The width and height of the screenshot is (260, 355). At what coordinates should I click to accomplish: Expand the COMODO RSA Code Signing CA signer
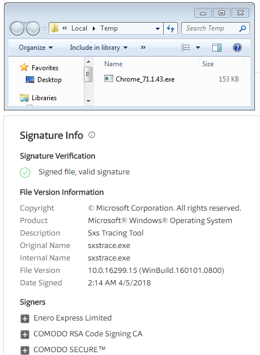[x=25, y=335]
